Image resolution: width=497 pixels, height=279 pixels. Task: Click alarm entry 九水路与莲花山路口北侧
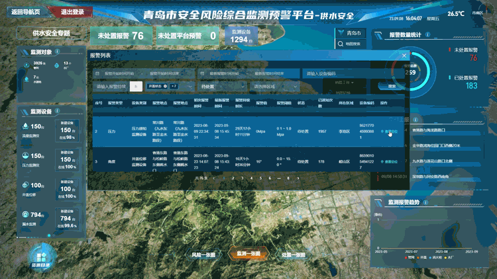(432, 161)
